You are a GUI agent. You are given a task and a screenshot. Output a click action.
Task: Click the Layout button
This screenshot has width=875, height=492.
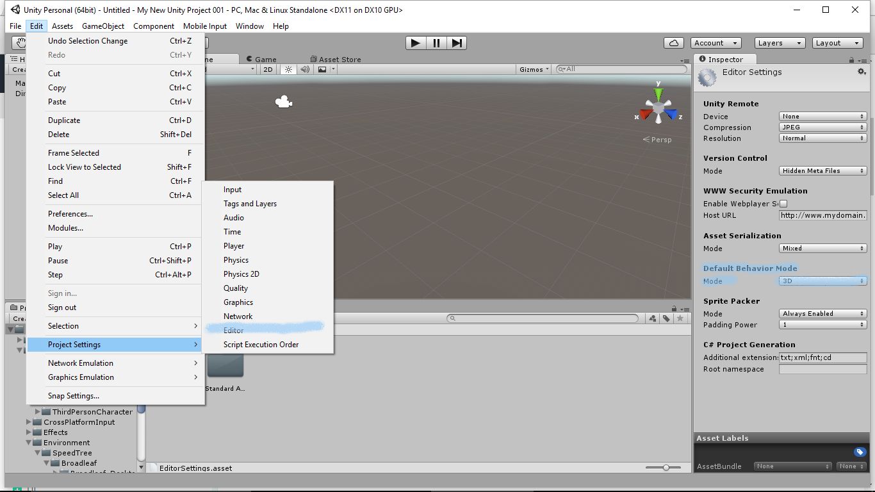click(837, 43)
